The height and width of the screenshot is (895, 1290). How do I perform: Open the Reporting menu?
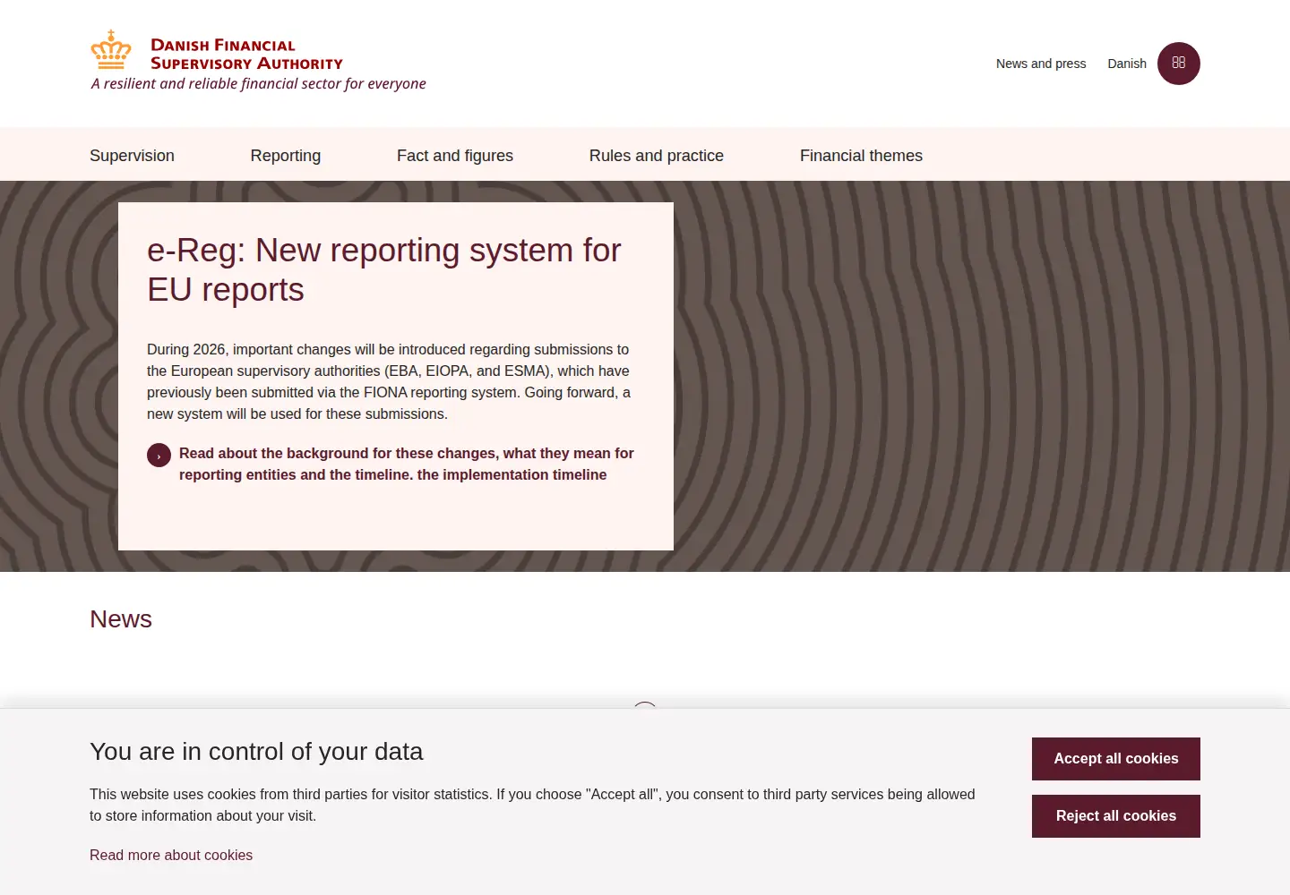(x=286, y=156)
